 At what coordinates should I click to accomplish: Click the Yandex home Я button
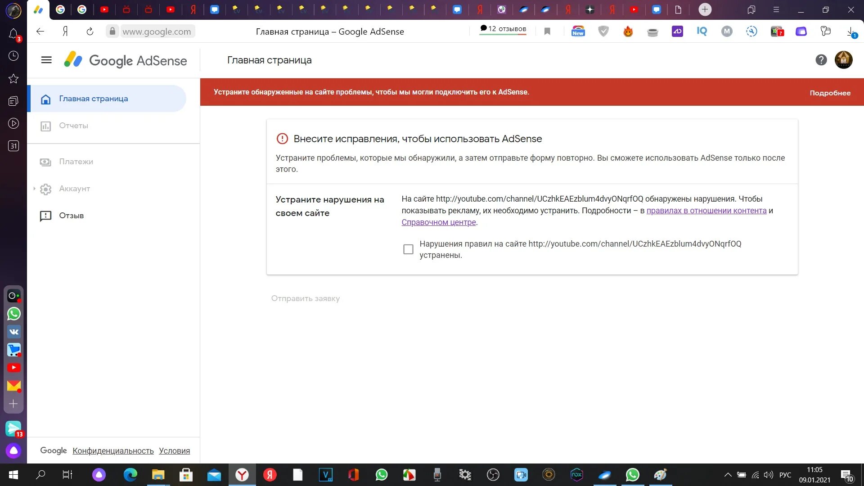[x=65, y=31]
